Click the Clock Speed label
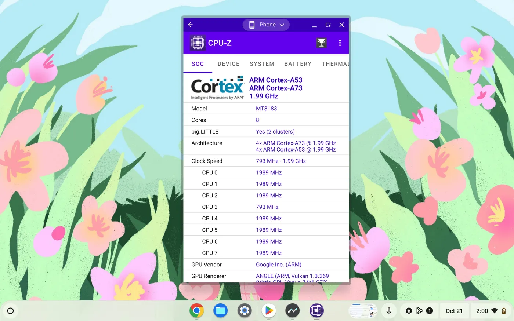This screenshot has height=321, width=514. coord(207,161)
